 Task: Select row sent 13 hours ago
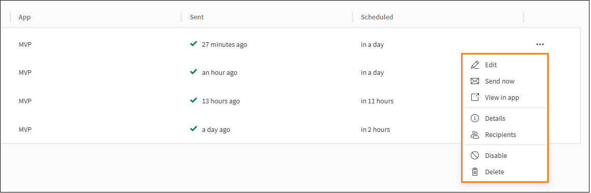[290, 101]
